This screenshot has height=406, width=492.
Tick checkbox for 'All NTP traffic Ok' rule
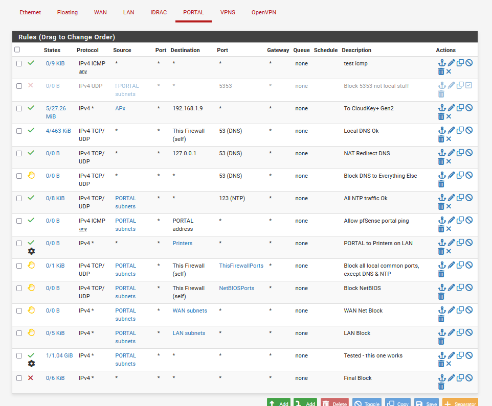pos(19,199)
